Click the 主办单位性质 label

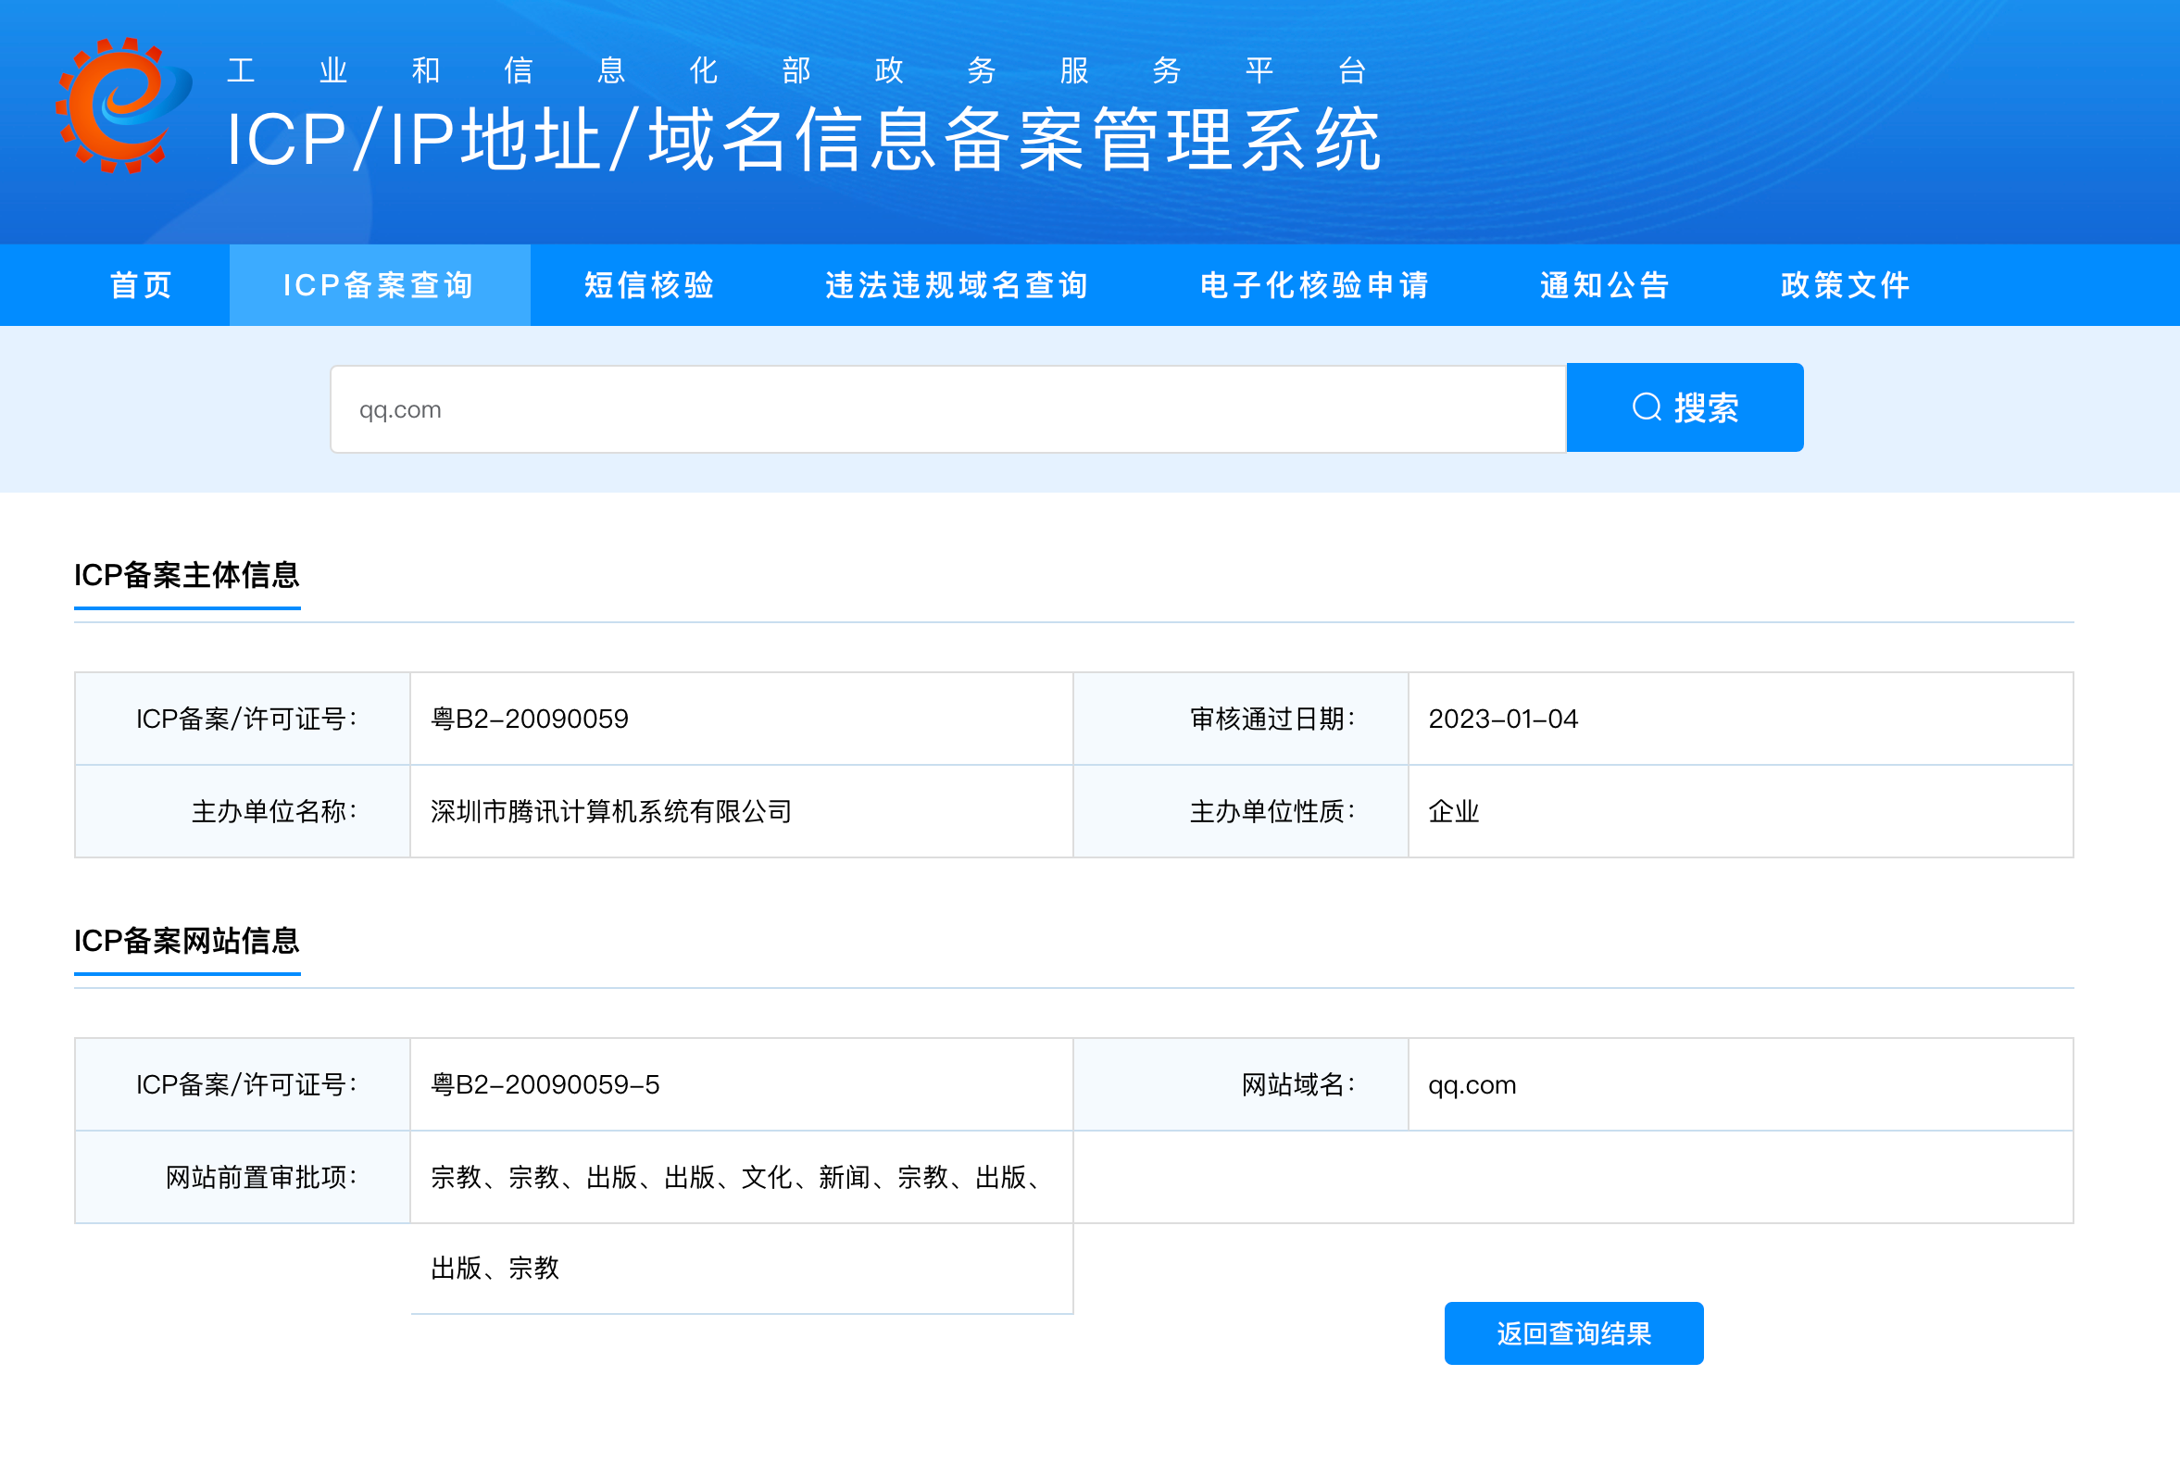click(x=1272, y=811)
